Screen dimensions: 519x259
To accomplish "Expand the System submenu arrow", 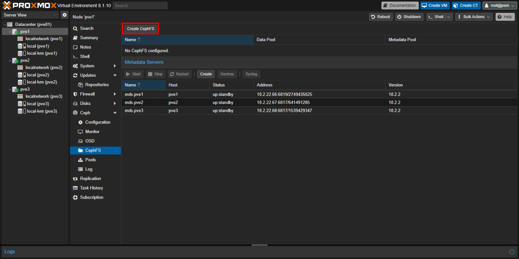I will [115, 66].
